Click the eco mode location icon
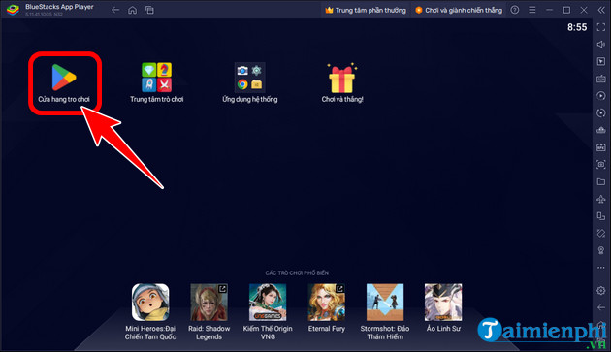 coord(601,250)
